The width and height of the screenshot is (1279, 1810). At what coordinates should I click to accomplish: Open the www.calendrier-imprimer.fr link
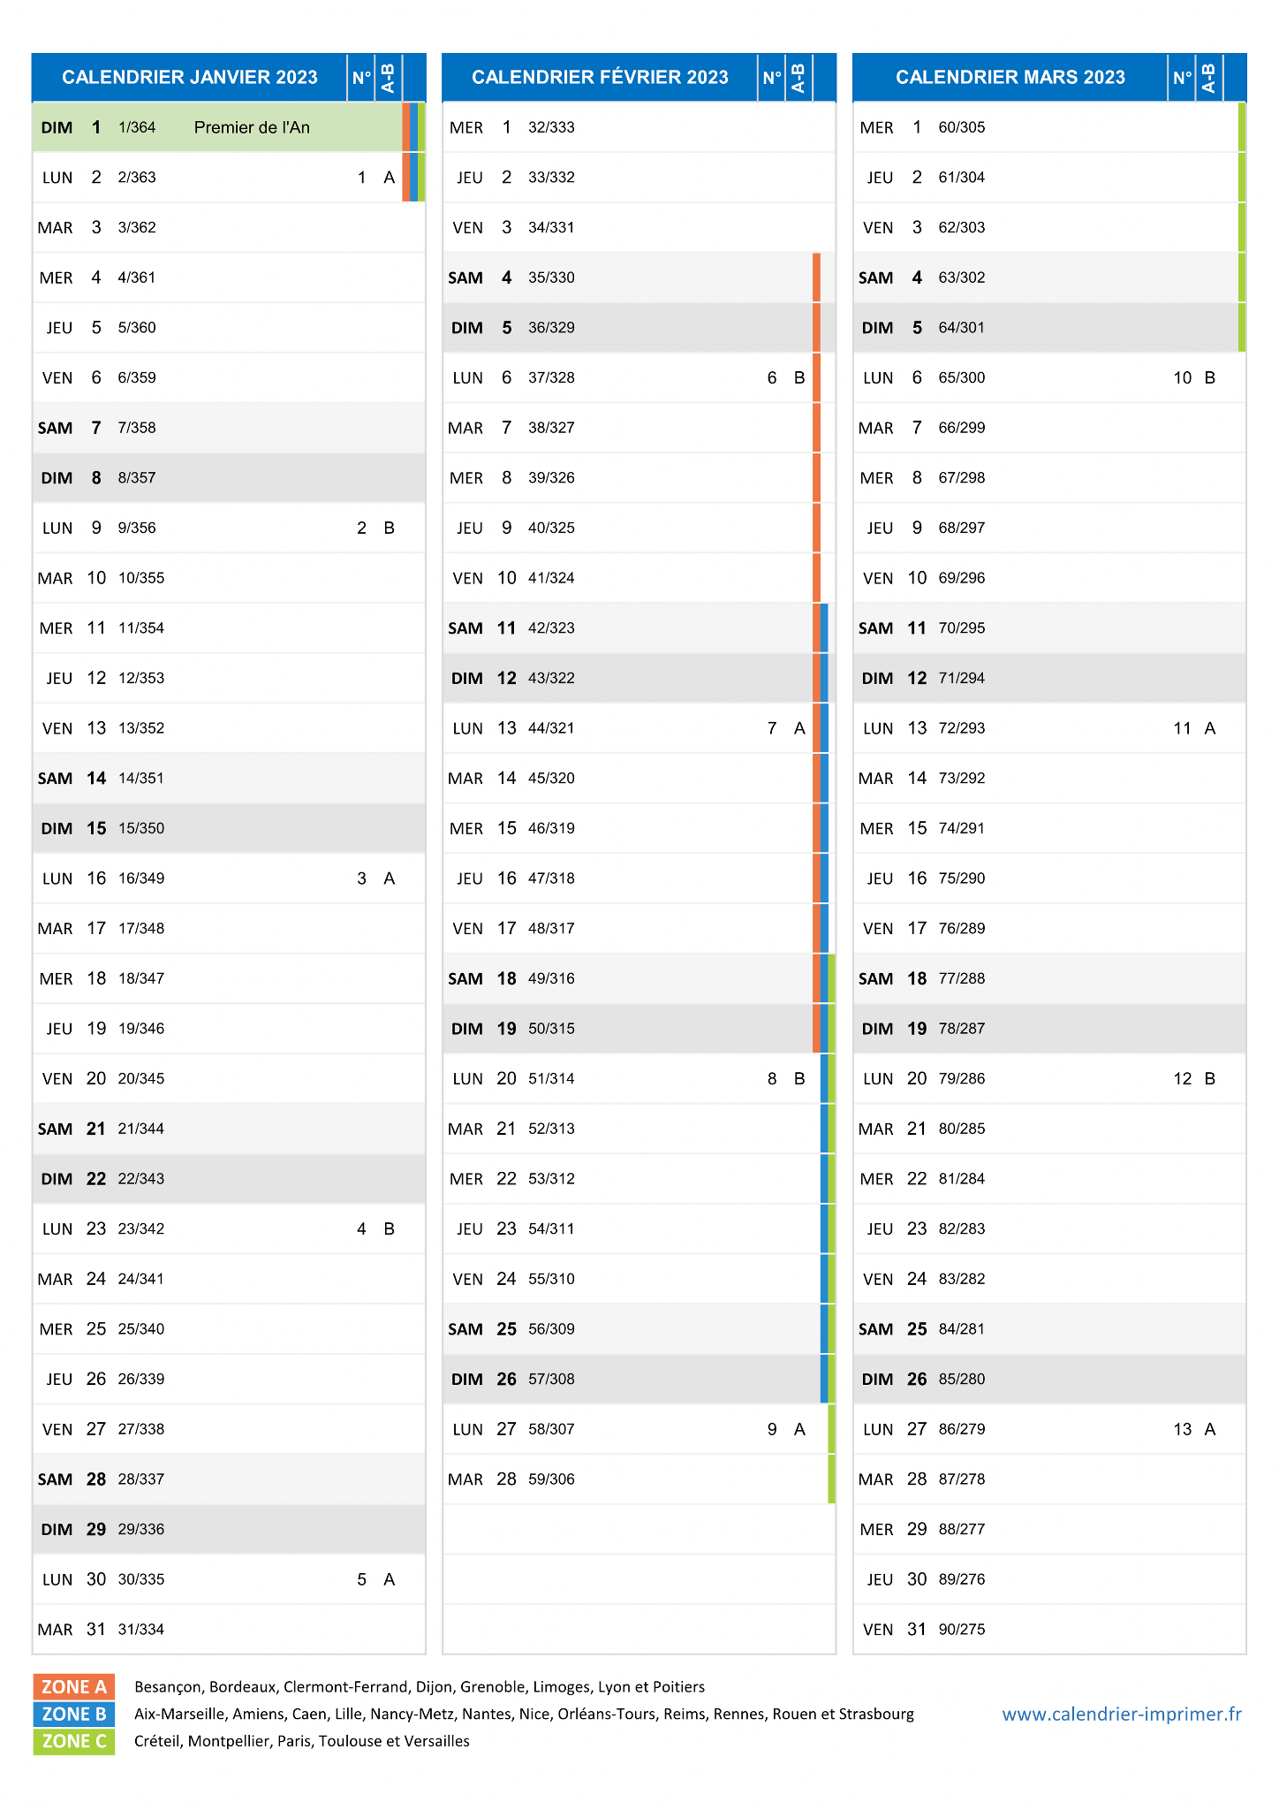tap(1122, 1714)
